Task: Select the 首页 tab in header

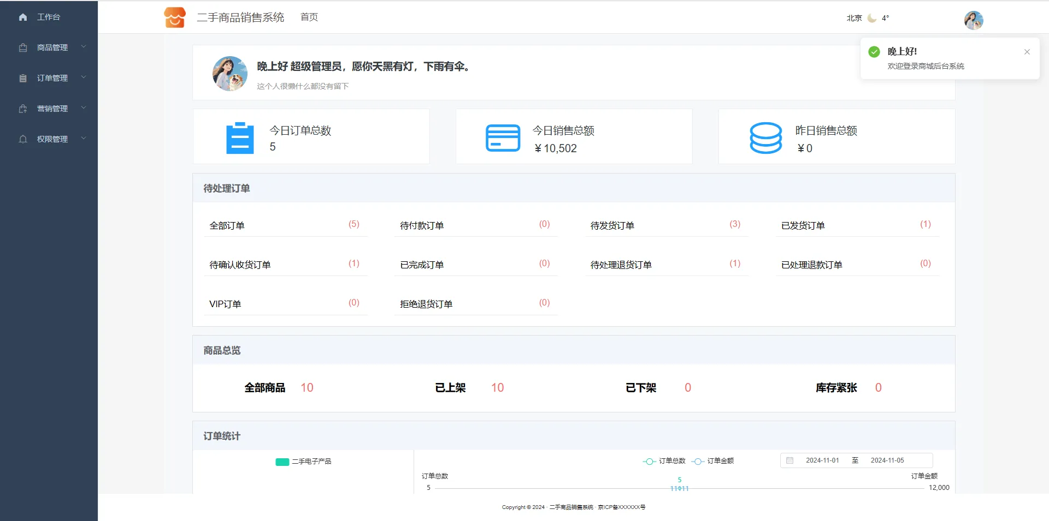Action: tap(309, 17)
